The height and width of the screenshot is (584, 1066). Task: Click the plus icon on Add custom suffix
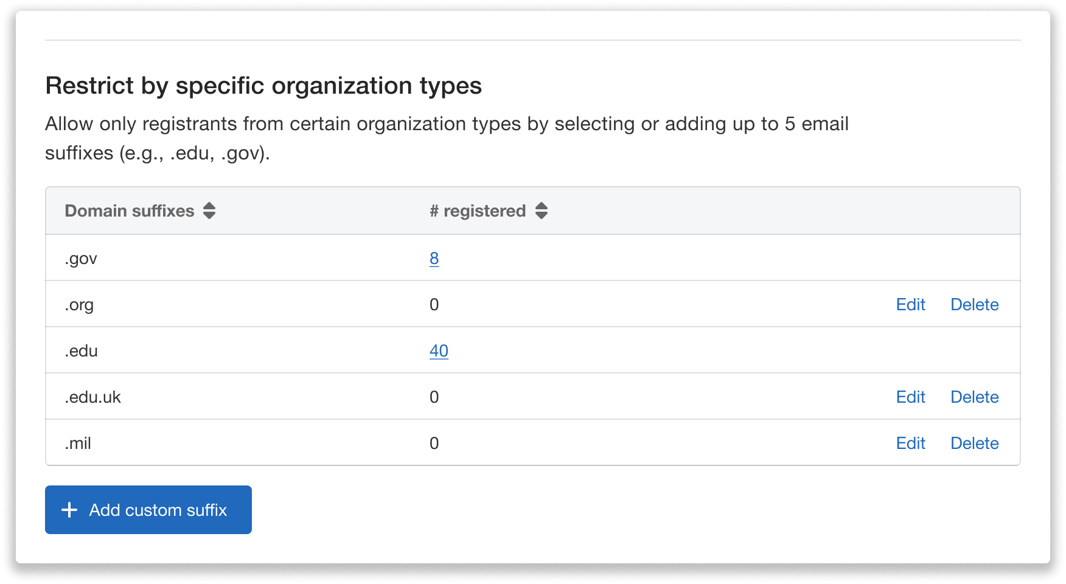pyautogui.click(x=69, y=510)
